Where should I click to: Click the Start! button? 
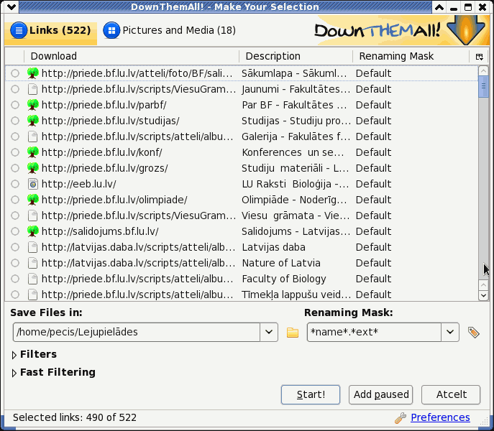(x=311, y=394)
